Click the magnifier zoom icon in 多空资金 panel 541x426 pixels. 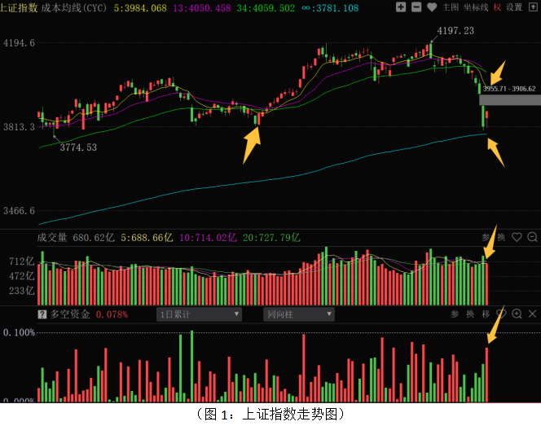[x=517, y=314]
